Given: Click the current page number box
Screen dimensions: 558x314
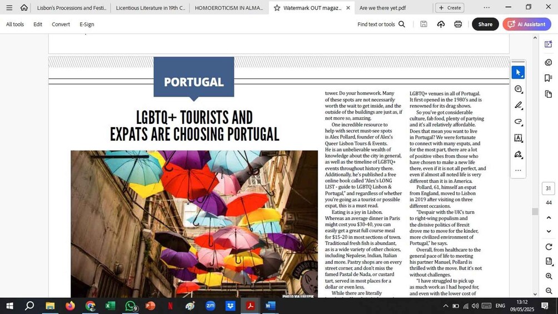Looking at the screenshot, I should (x=548, y=188).
